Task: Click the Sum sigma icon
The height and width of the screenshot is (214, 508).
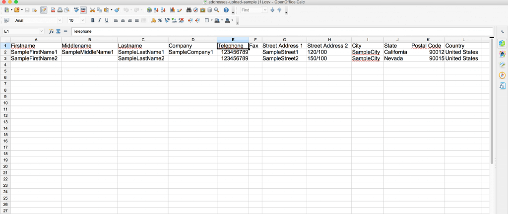Action: click(x=58, y=31)
